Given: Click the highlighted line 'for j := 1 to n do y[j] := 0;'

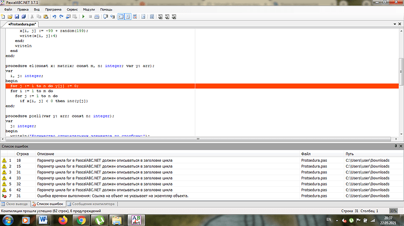Looking at the screenshot, I should coord(202,86).
